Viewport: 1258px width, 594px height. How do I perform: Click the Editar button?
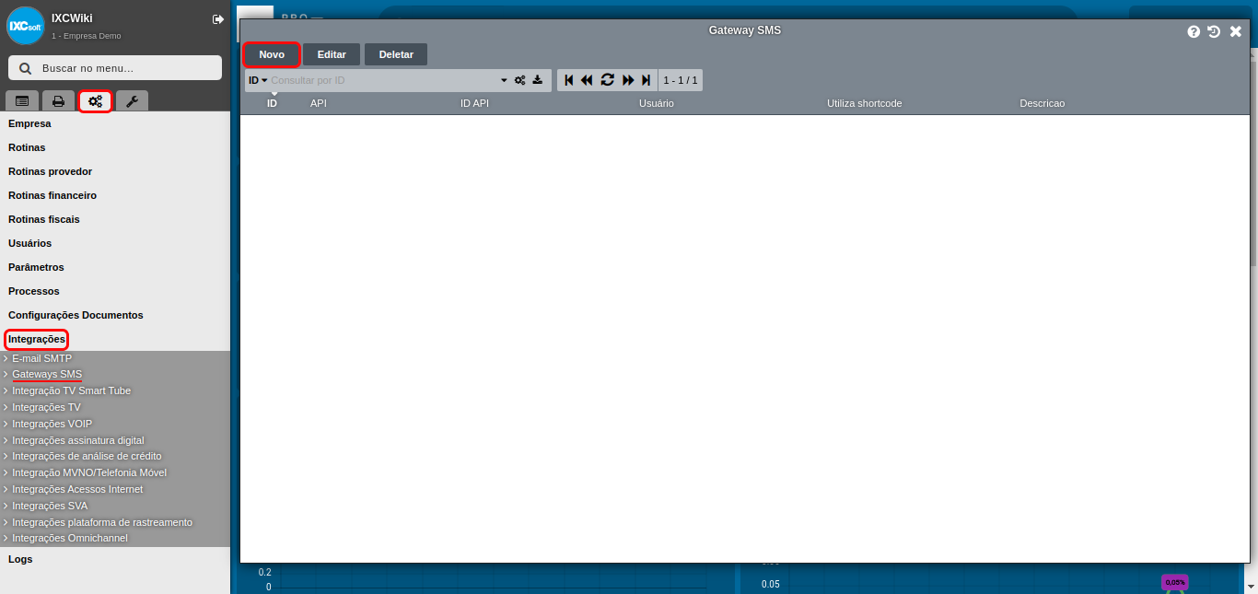(x=332, y=54)
